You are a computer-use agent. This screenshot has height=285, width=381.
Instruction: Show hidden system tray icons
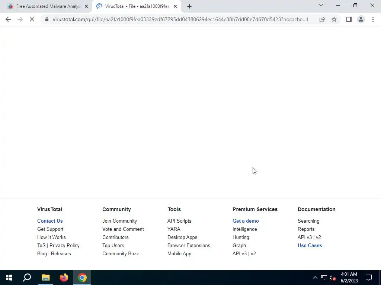click(315, 278)
